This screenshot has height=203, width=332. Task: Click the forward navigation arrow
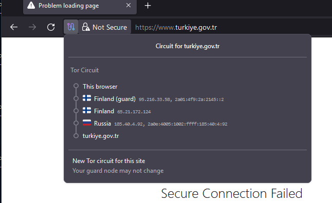tap(32, 27)
